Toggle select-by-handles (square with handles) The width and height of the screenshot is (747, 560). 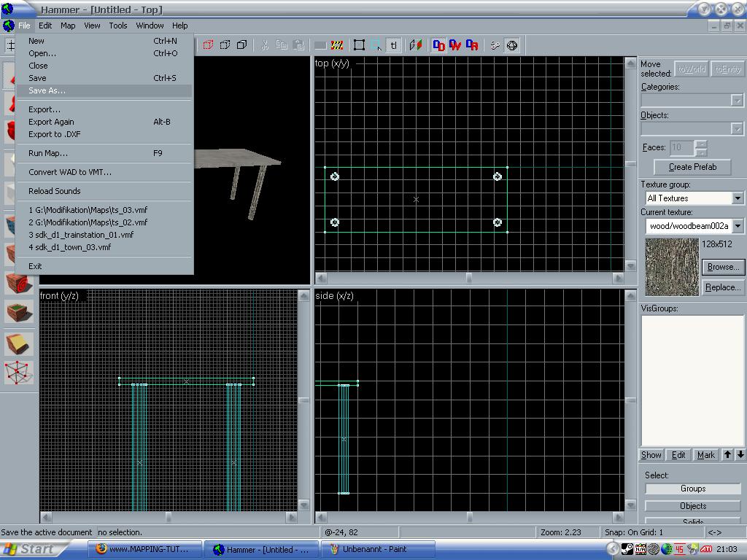[x=359, y=45]
